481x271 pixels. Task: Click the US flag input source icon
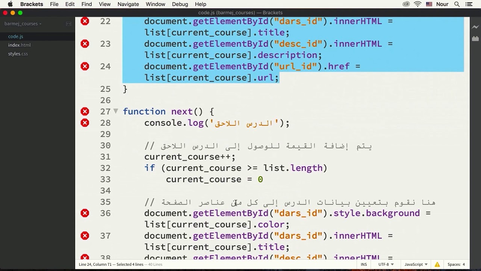(429, 4)
